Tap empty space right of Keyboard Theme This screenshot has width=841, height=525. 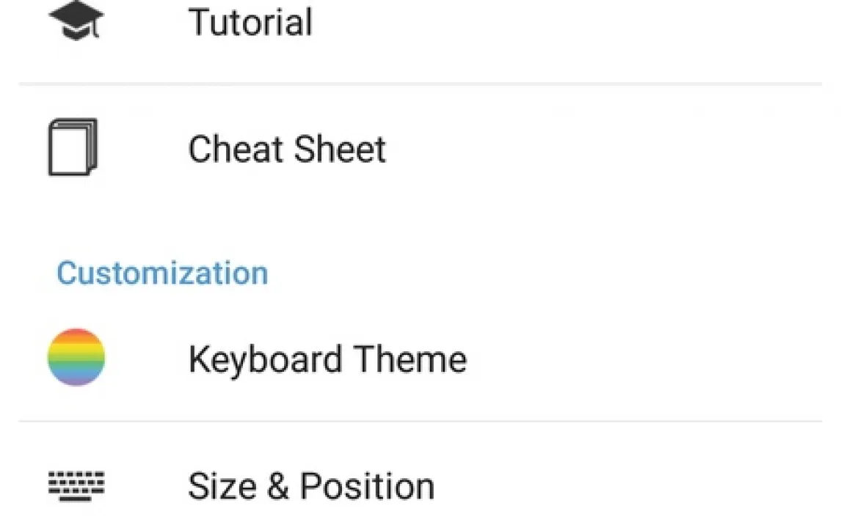(646, 359)
